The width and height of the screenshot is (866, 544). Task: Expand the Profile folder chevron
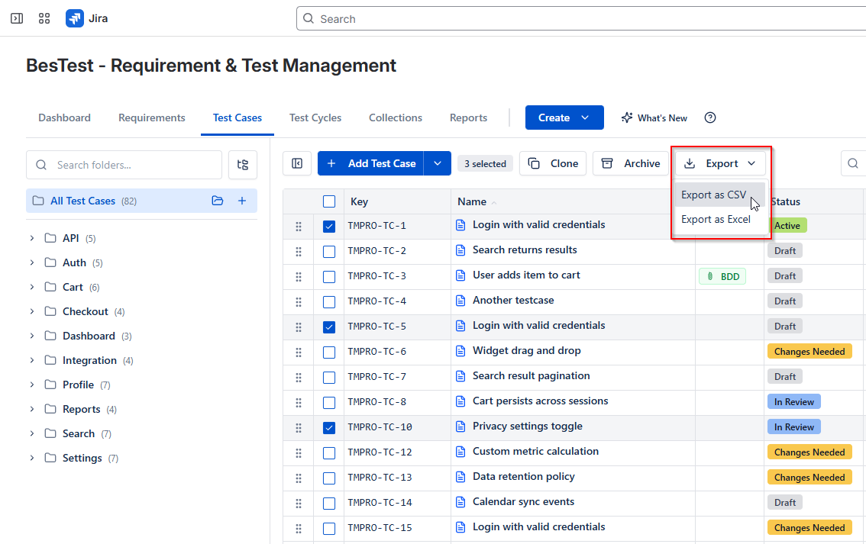[x=31, y=385]
